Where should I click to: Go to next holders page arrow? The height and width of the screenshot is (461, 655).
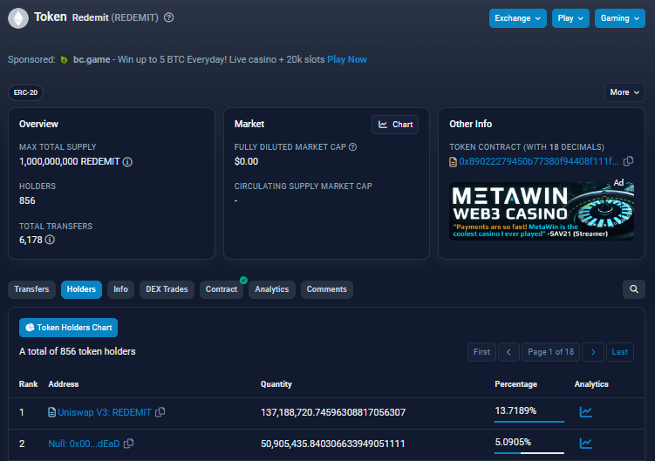pyautogui.click(x=593, y=352)
